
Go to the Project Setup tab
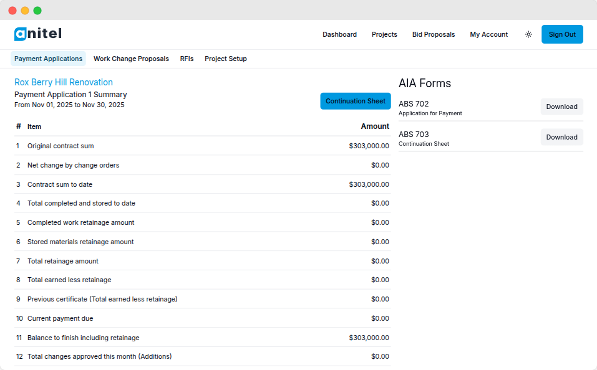coord(225,58)
